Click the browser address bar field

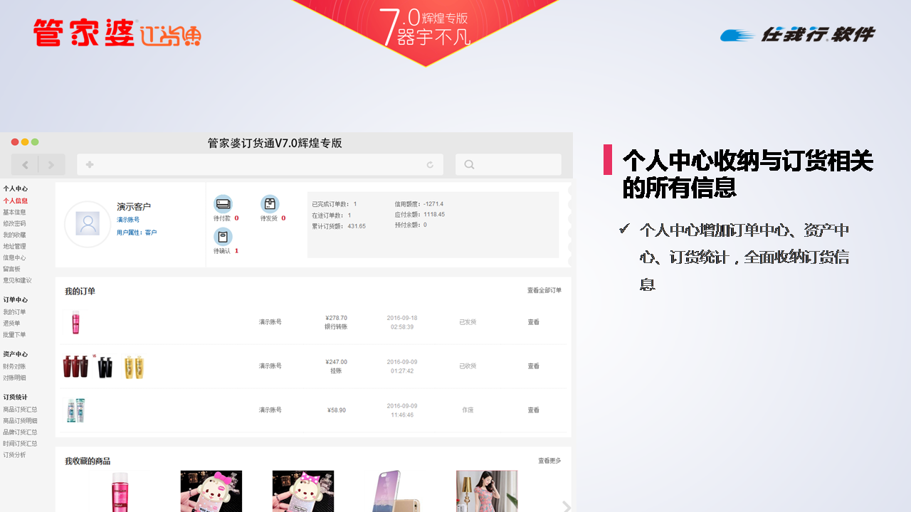[260, 165]
